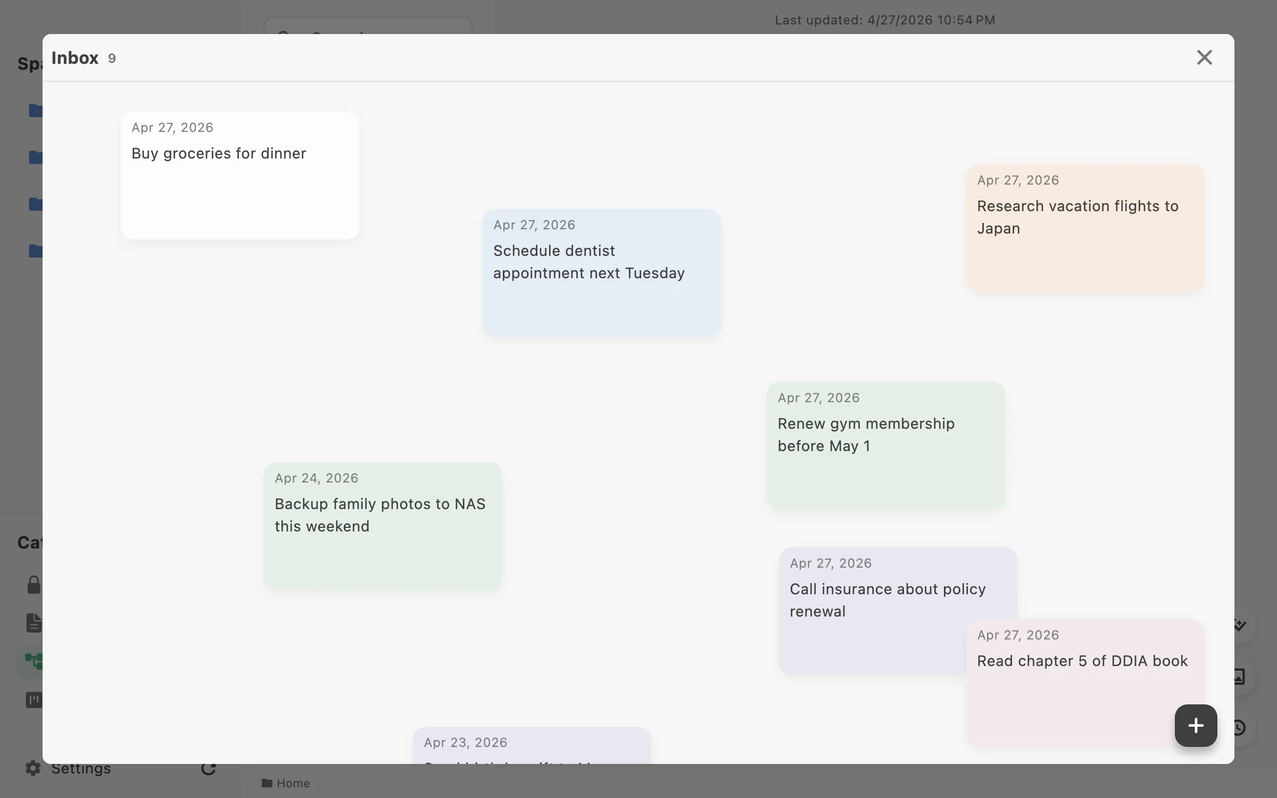Click the Settings label in sidebar

coord(81,768)
